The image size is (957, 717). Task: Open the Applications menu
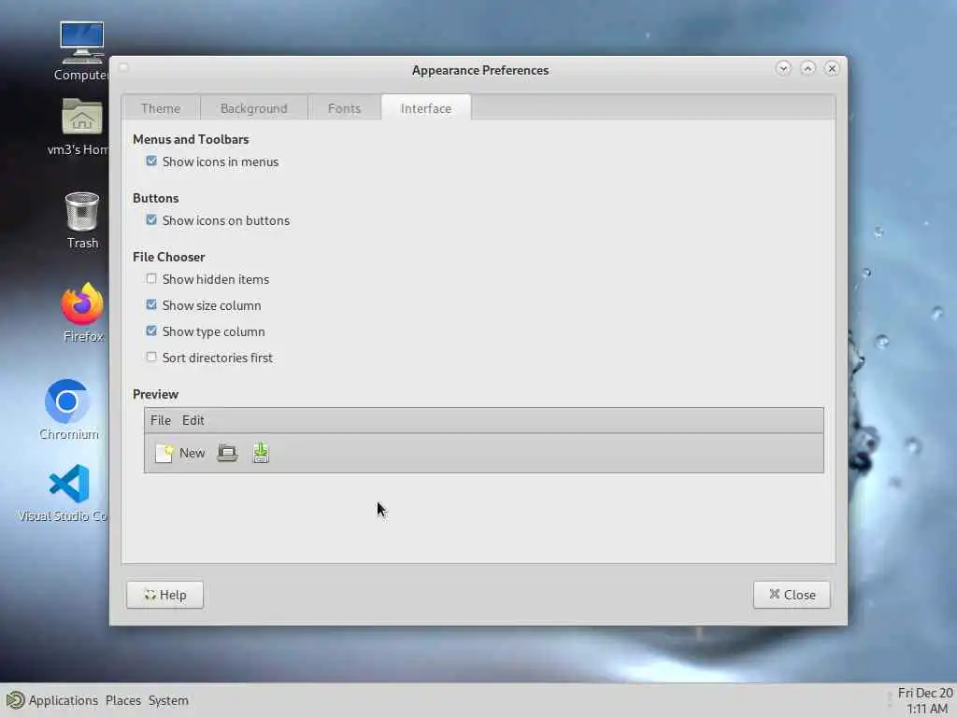tap(63, 700)
